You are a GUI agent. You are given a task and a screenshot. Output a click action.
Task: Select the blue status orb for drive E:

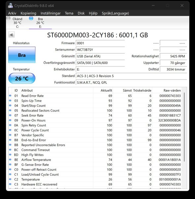click(31, 18)
